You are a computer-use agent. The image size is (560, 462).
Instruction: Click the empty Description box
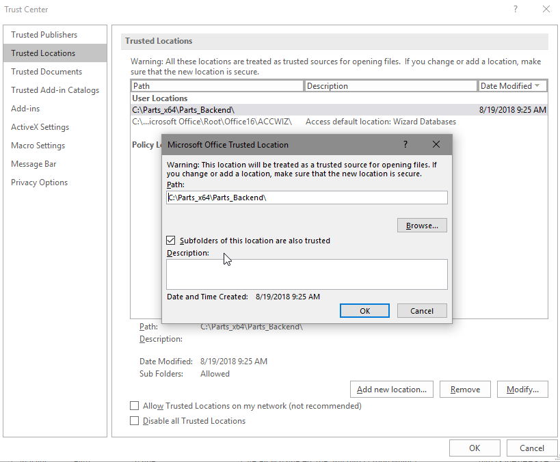pyautogui.click(x=306, y=274)
